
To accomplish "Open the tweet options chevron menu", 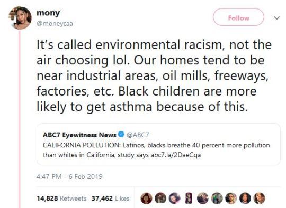I will pos(276,18).
